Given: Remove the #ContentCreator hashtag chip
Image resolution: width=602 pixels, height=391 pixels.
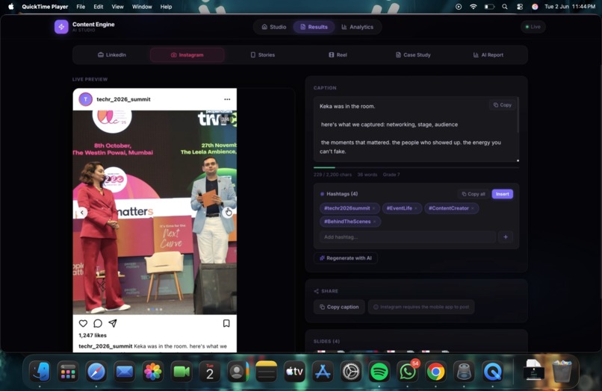Looking at the screenshot, I should (x=473, y=208).
